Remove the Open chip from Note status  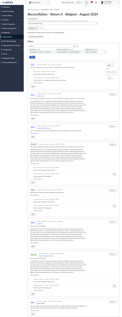[90, 52]
